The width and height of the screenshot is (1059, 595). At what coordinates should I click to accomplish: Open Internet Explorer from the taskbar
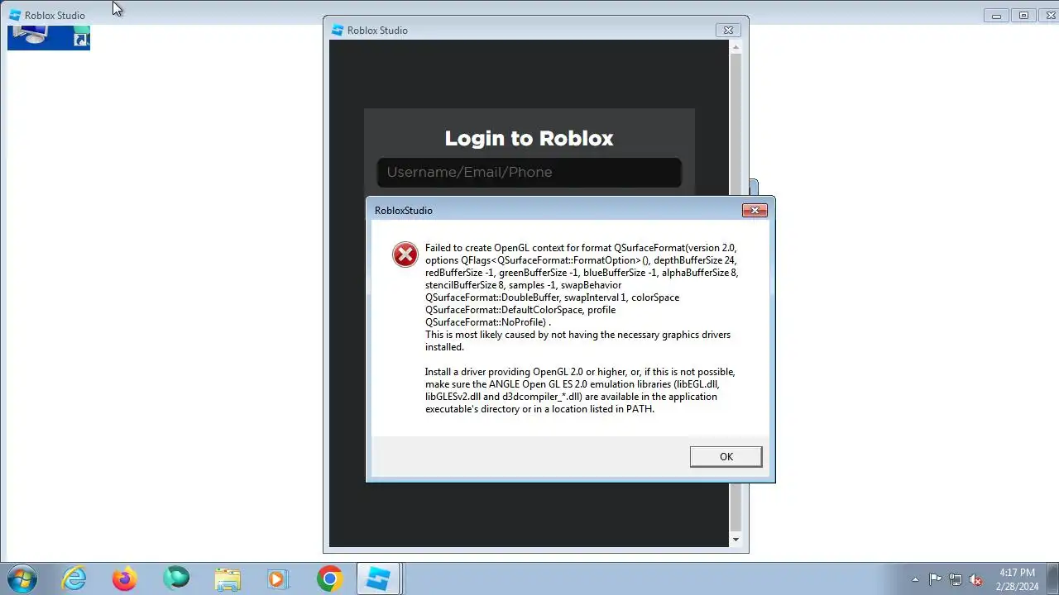tap(74, 579)
